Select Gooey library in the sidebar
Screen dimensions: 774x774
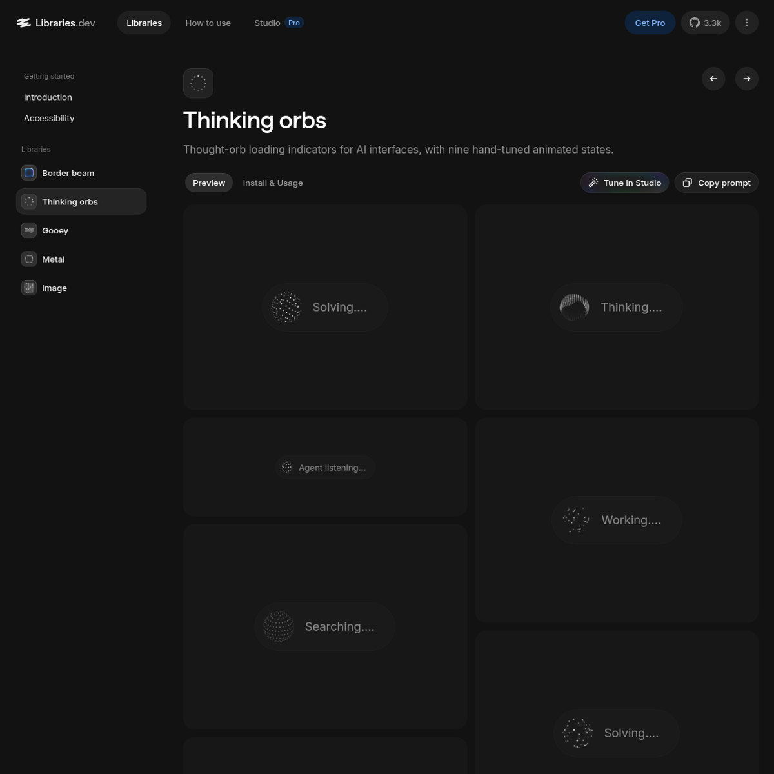(x=81, y=230)
